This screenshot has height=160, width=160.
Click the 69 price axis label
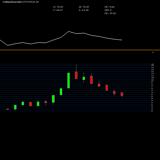pos(152,94)
